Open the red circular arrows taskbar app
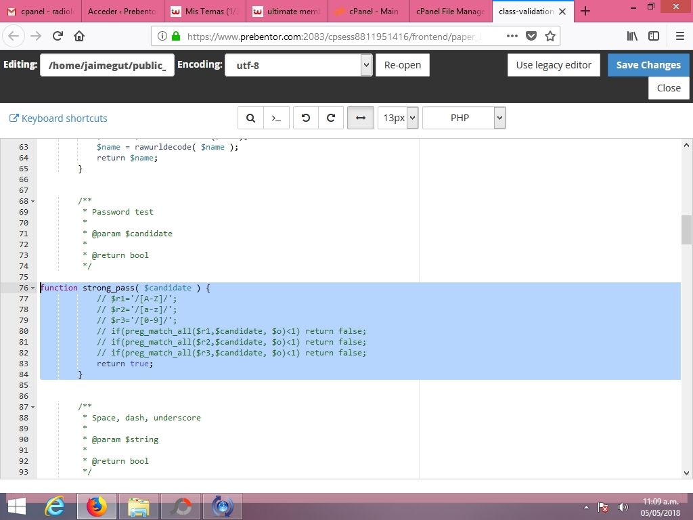 180,506
